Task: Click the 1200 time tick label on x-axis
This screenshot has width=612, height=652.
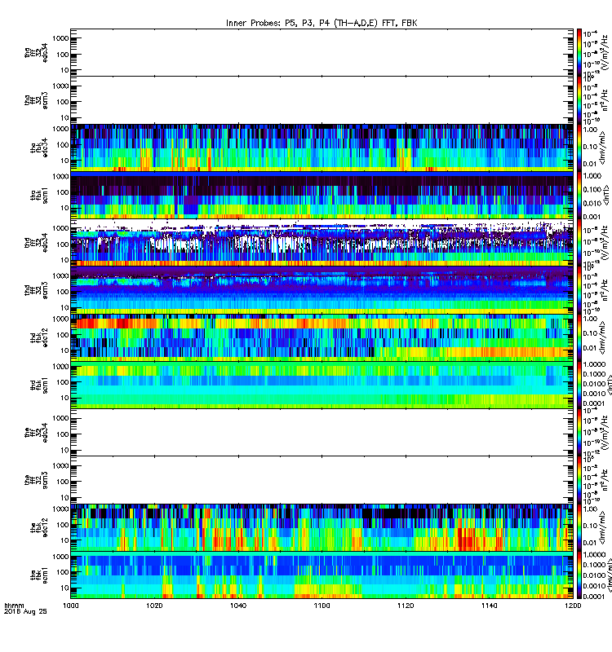Action: [573, 606]
